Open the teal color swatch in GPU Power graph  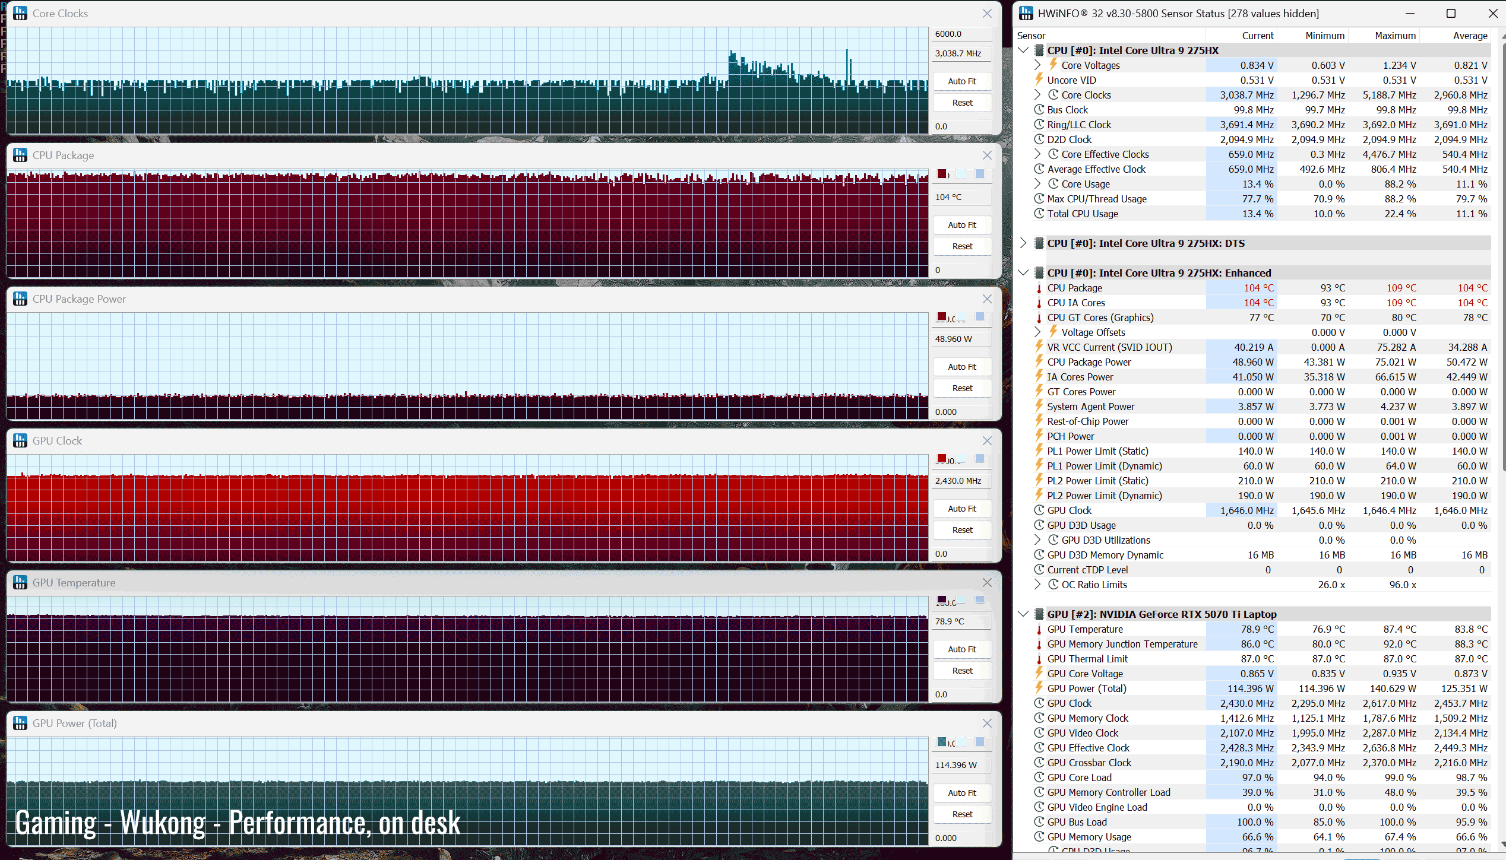pos(942,742)
